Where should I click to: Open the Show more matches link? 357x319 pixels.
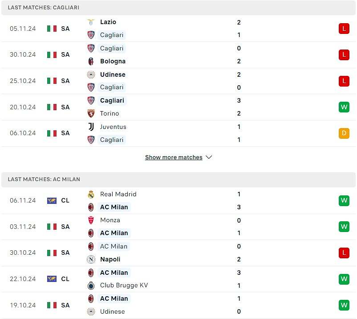pyautogui.click(x=174, y=157)
